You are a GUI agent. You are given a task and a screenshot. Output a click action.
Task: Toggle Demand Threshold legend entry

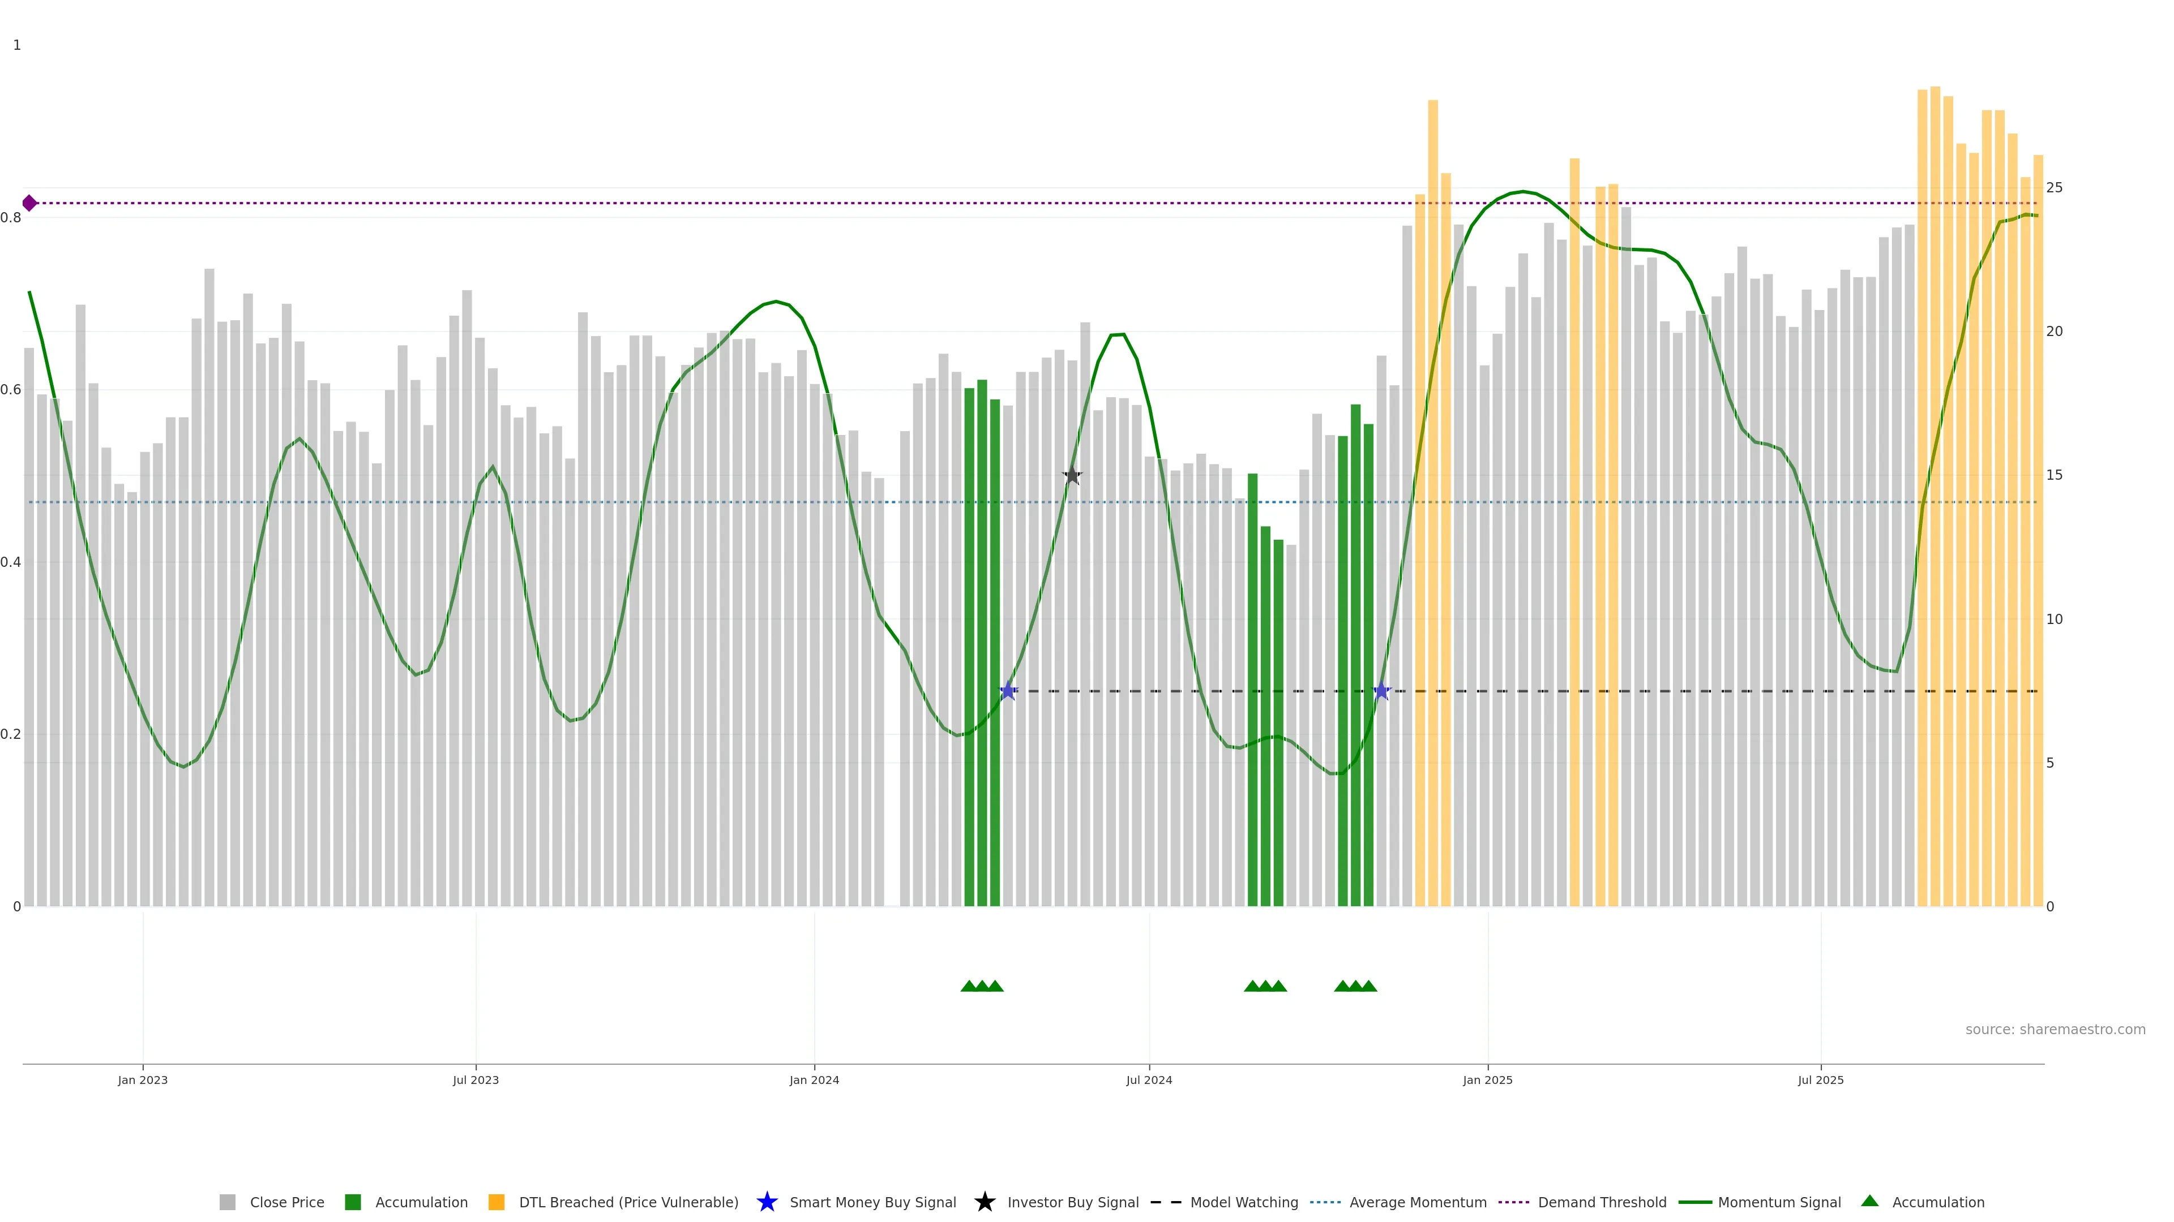1601,1202
